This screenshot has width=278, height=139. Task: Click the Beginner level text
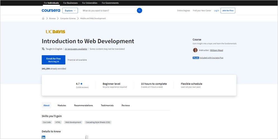[x=111, y=84]
